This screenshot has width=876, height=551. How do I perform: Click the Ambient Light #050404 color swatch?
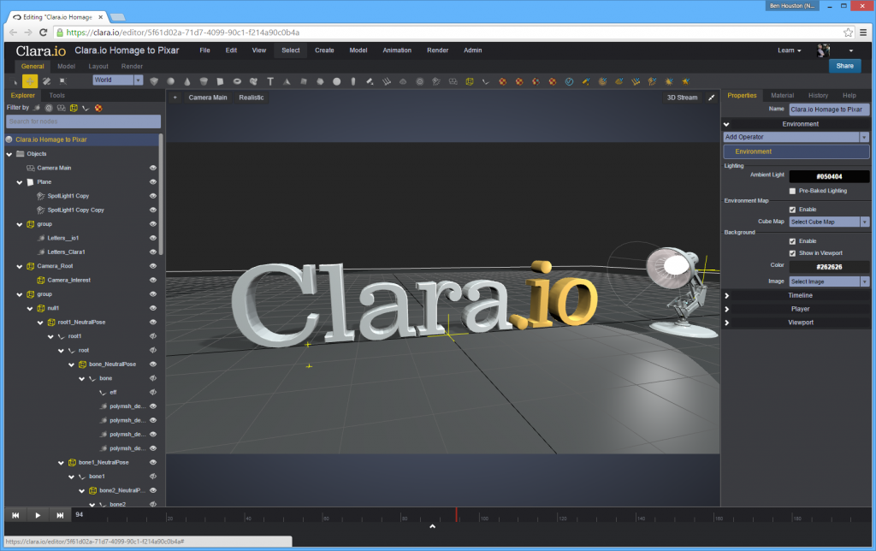[829, 176]
